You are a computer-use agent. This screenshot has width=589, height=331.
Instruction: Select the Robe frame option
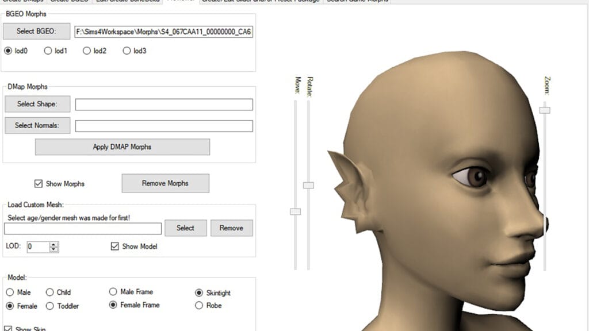point(198,305)
